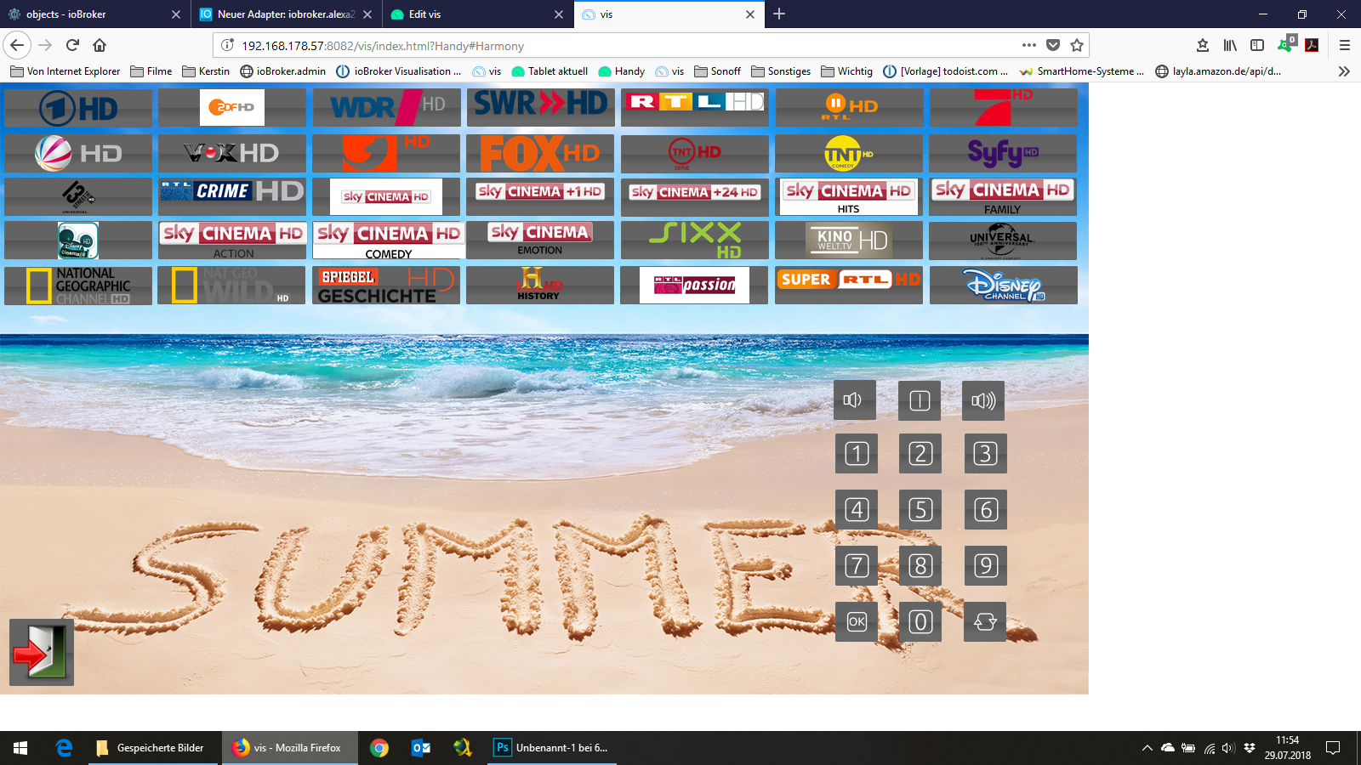Open Photoshop from the taskbar
This screenshot has height=765, width=1361.
click(x=552, y=748)
